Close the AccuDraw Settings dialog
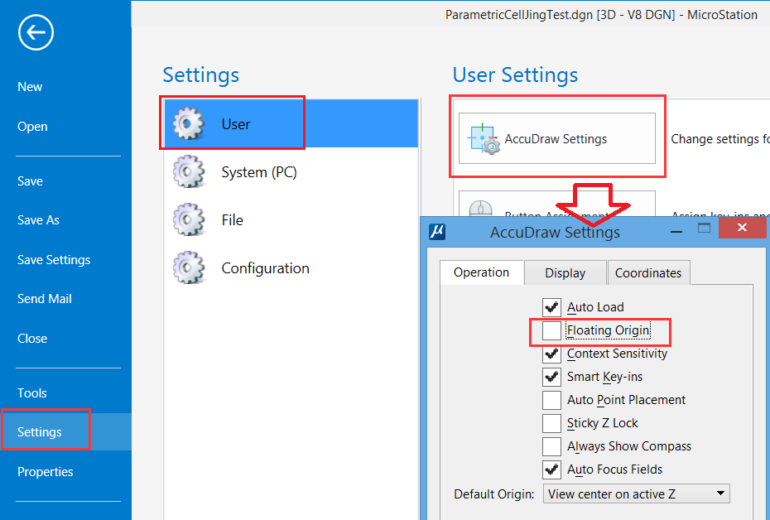The width and height of the screenshot is (770, 520). coord(742,228)
